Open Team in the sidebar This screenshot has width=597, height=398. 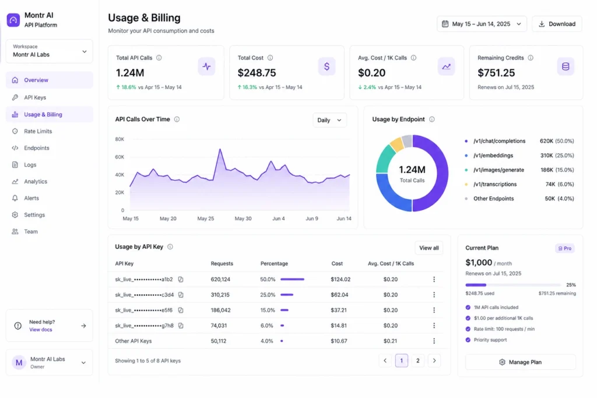(x=50, y=232)
